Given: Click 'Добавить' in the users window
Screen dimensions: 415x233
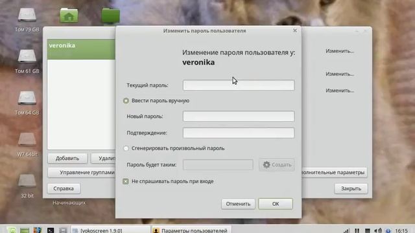Looking at the screenshot, I should point(67,158).
